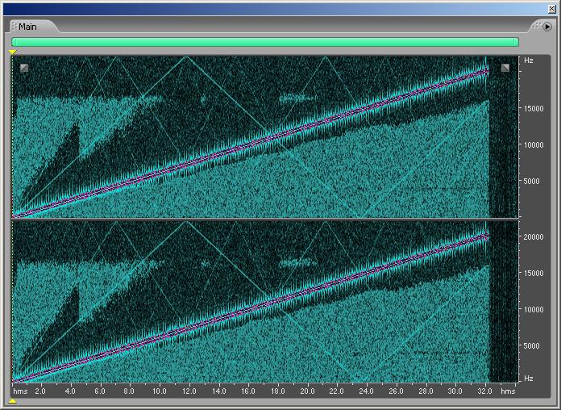The image size is (561, 410).
Task: Click the yellow playhead marker above the spectrogram
Action: click(13, 52)
